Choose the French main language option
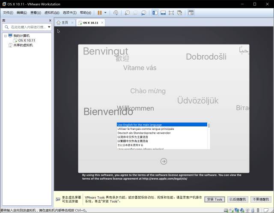274x213 pixels. [x=162, y=129]
